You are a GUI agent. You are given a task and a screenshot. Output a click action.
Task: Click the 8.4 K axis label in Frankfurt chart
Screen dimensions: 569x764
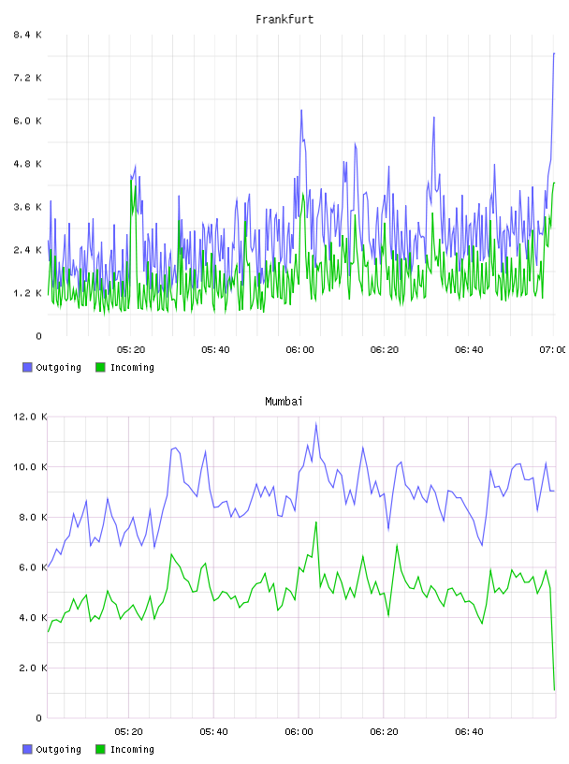coord(28,35)
